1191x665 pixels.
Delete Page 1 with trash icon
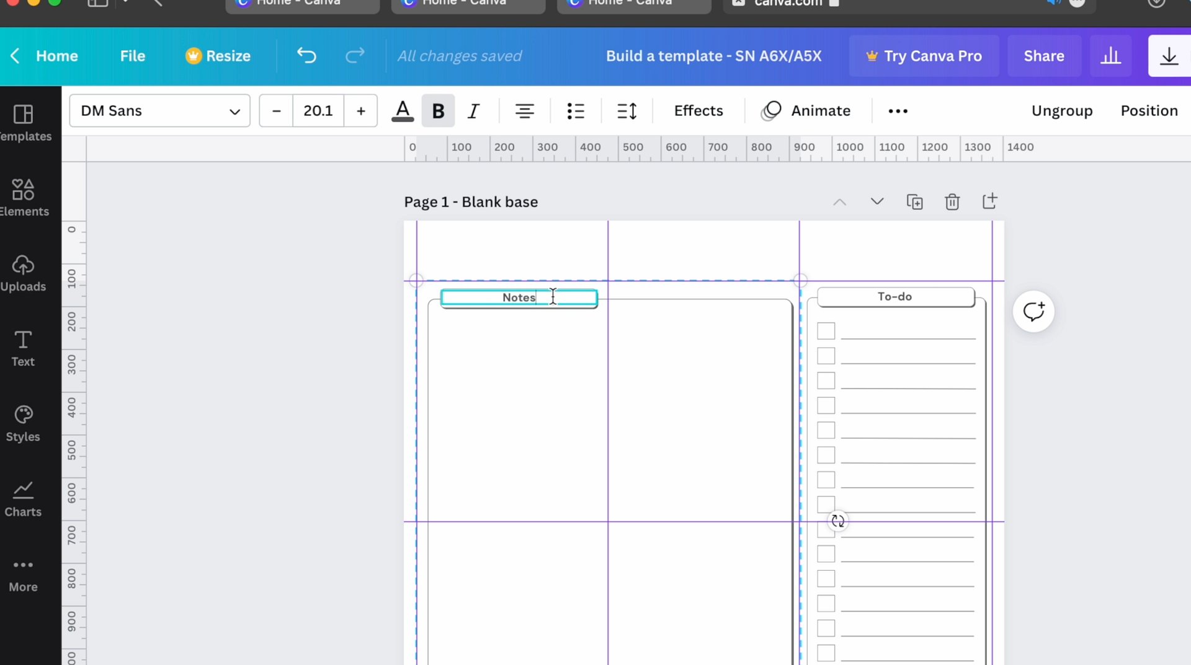pyautogui.click(x=952, y=201)
